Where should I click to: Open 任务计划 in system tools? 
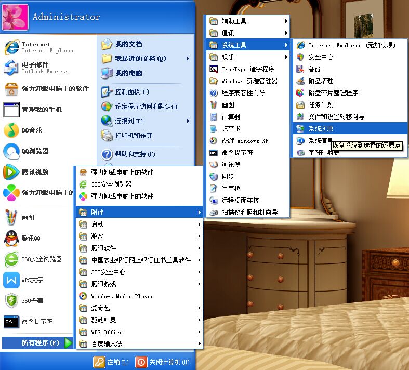pos(350,105)
